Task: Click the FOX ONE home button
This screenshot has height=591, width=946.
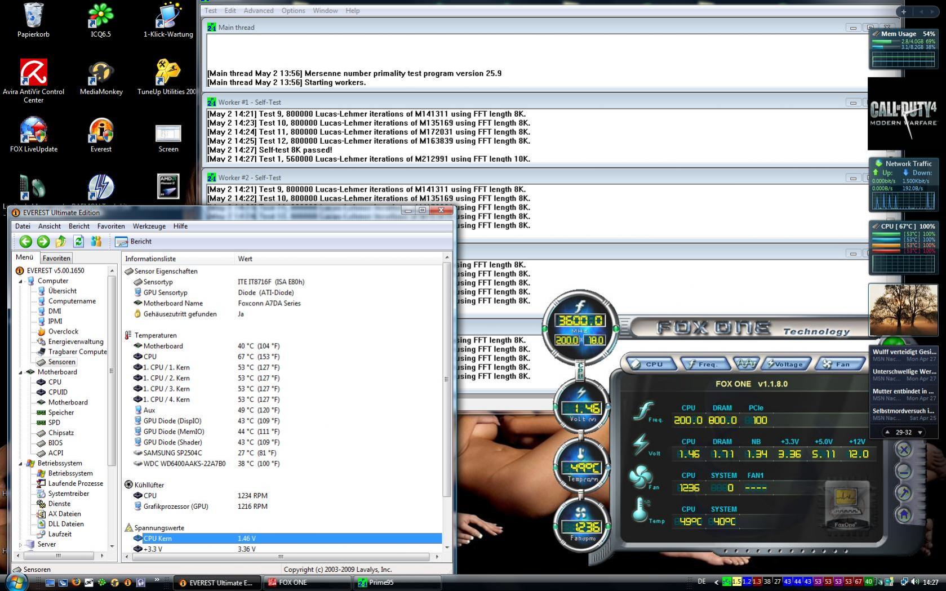Action: [904, 514]
